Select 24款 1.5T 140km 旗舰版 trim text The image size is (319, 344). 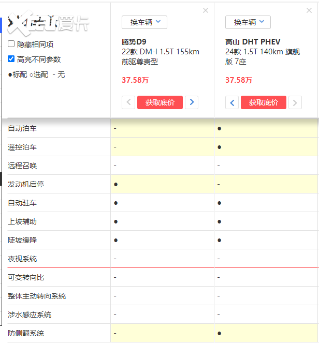point(263,56)
